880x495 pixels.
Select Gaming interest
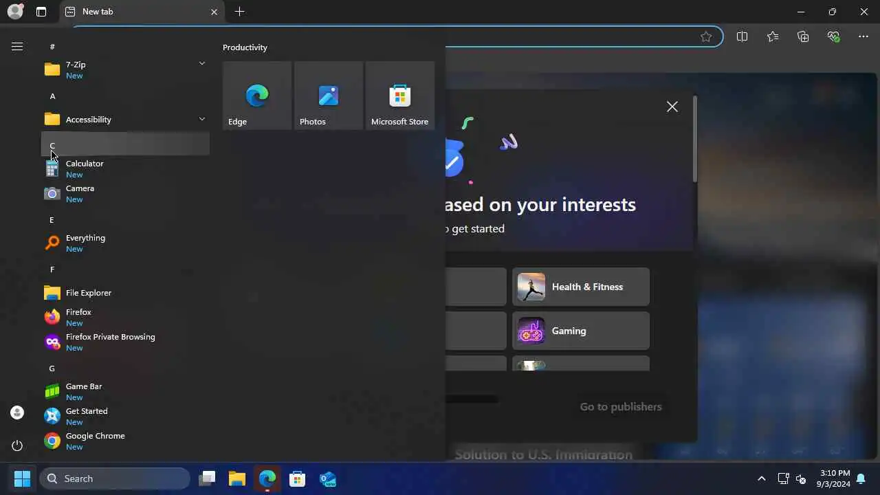point(581,331)
